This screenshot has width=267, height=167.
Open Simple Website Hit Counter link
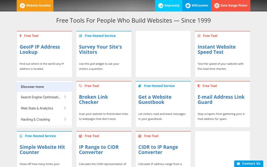[42, 150]
